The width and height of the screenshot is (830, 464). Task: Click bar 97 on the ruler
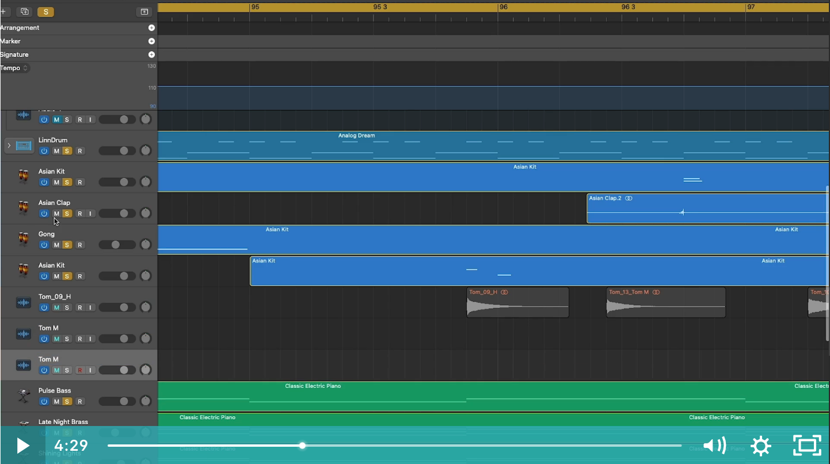751,7
